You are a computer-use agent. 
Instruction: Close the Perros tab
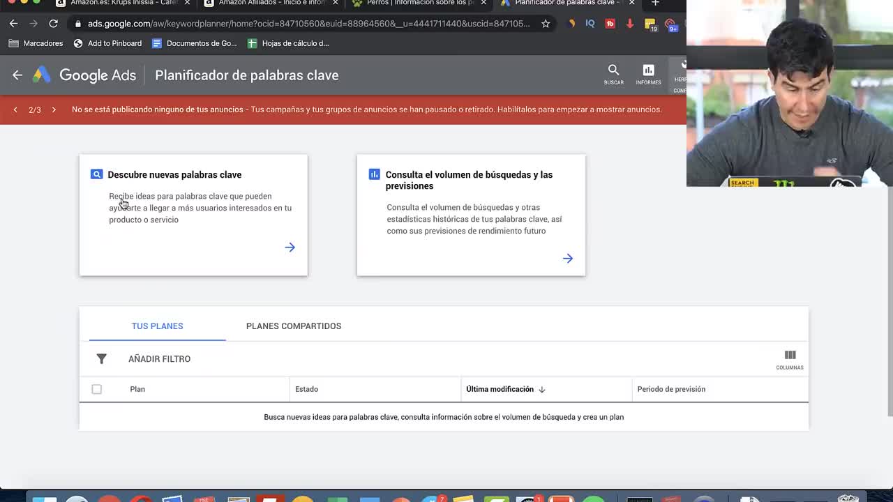(483, 3)
